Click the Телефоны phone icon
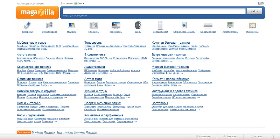Image resolution: width=280 pixels, height=139 pixels. [27, 25]
